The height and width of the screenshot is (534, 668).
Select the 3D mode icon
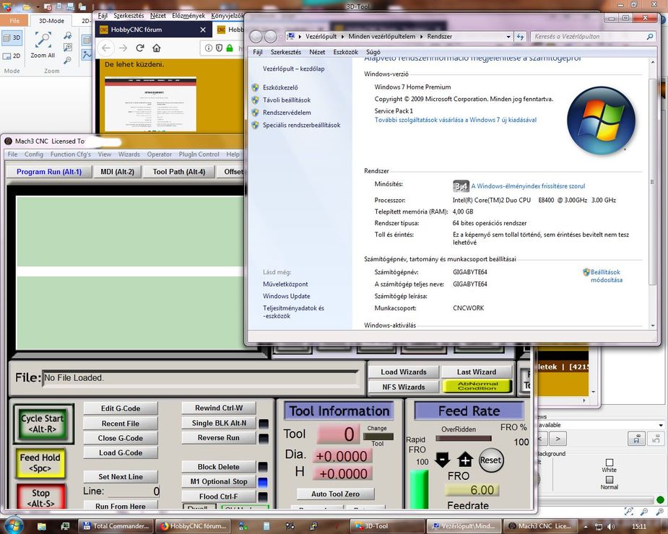12,37
